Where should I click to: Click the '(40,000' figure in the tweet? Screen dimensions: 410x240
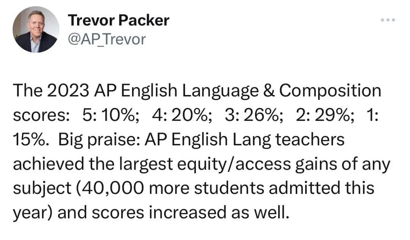tap(110, 189)
